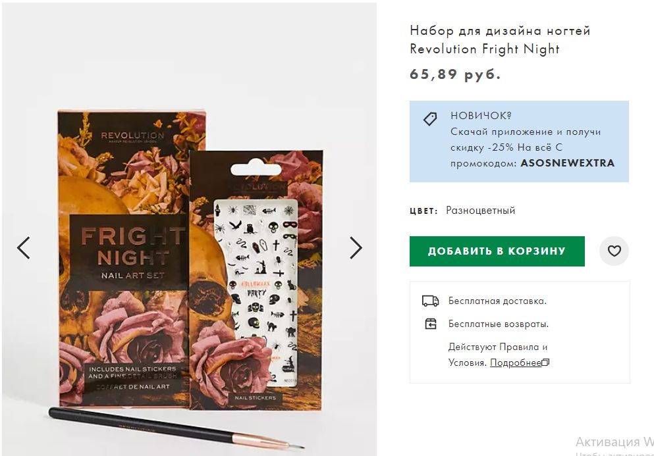
Task: Select the ASOSNEWEXTRA promo code text
Action: click(x=567, y=163)
